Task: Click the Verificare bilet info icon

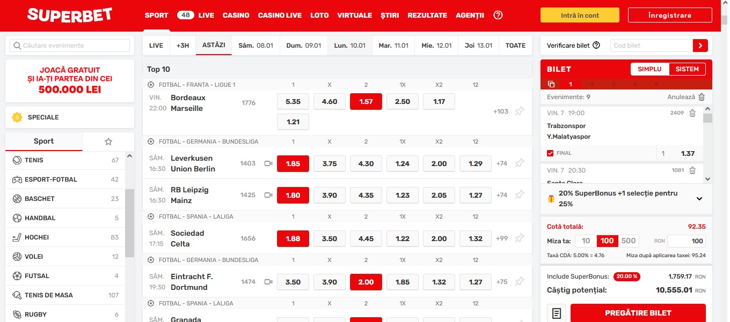Action: tap(596, 46)
